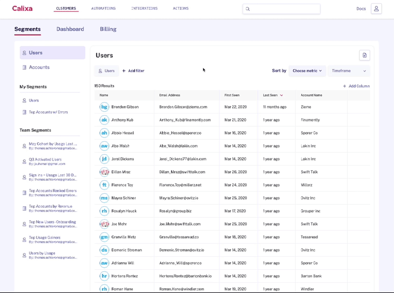This screenshot has width=394, height=293.
Task: Click Rosalyn Hauck's rh avatar
Action: [104, 211]
